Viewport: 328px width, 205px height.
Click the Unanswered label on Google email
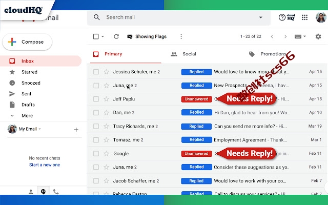pyautogui.click(x=196, y=154)
